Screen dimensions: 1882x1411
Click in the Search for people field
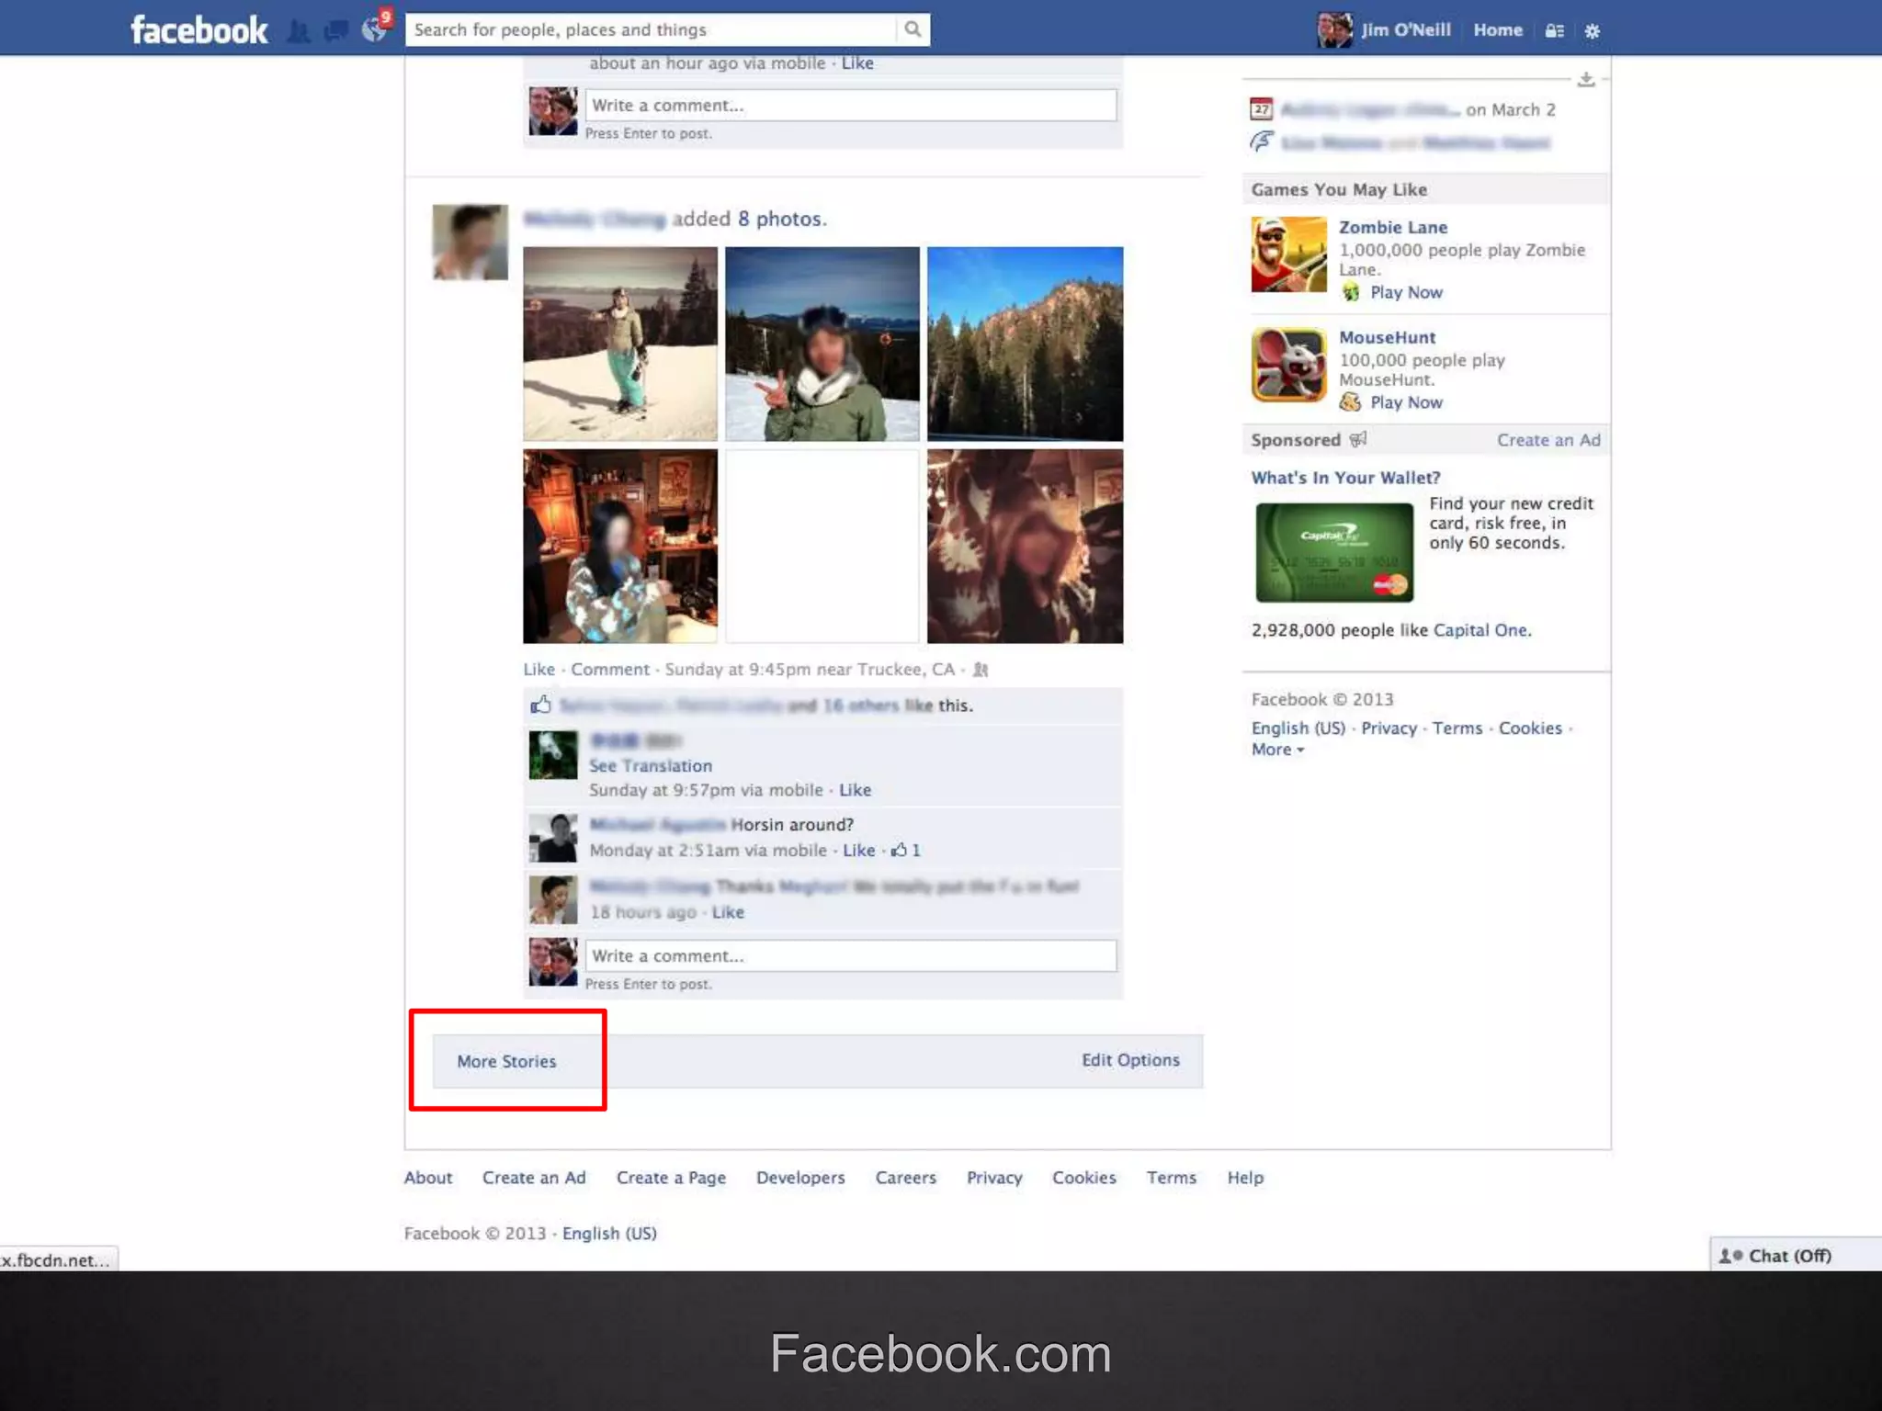(651, 29)
